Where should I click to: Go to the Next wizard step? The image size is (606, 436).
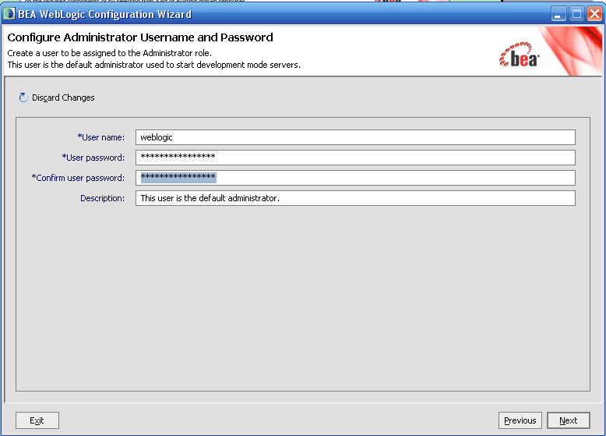[568, 420]
